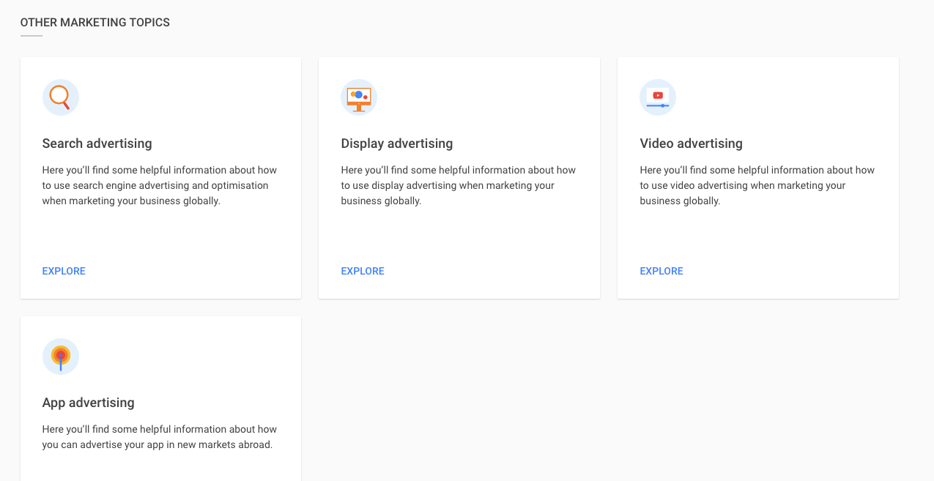Select the Video advertising description text
The image size is (934, 481).
pos(757,185)
